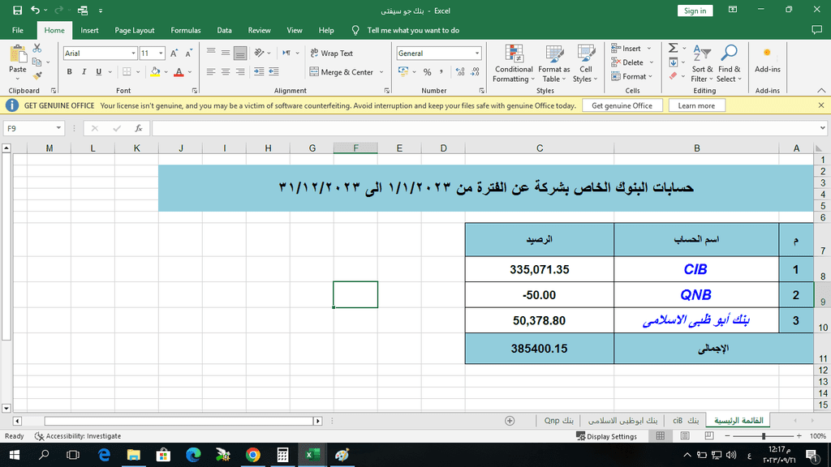Insert a function using fx icon
Image resolution: width=831 pixels, height=467 pixels.
click(x=138, y=128)
